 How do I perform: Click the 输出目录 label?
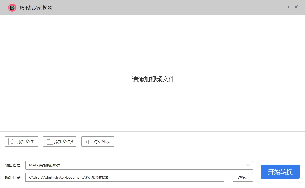(x=13, y=177)
